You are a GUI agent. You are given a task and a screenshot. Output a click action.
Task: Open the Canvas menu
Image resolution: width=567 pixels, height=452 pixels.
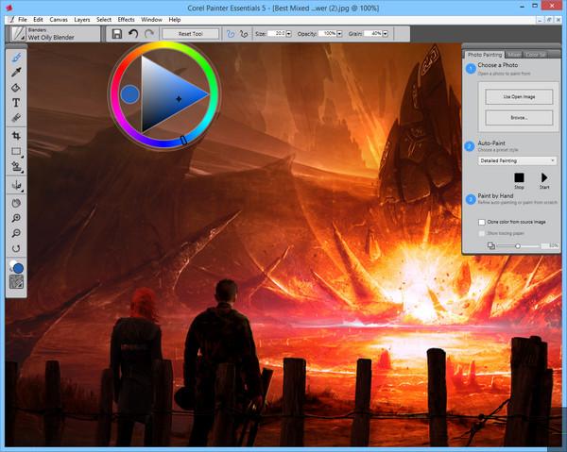click(x=59, y=20)
